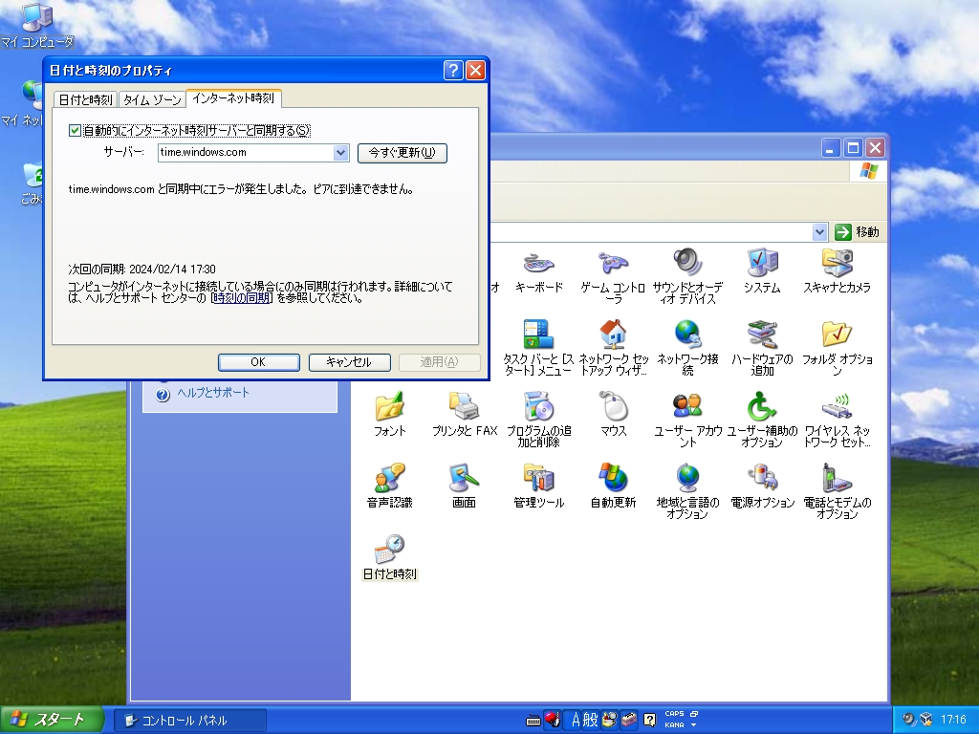Click the キャンセル button
The height and width of the screenshot is (734, 979).
(349, 362)
